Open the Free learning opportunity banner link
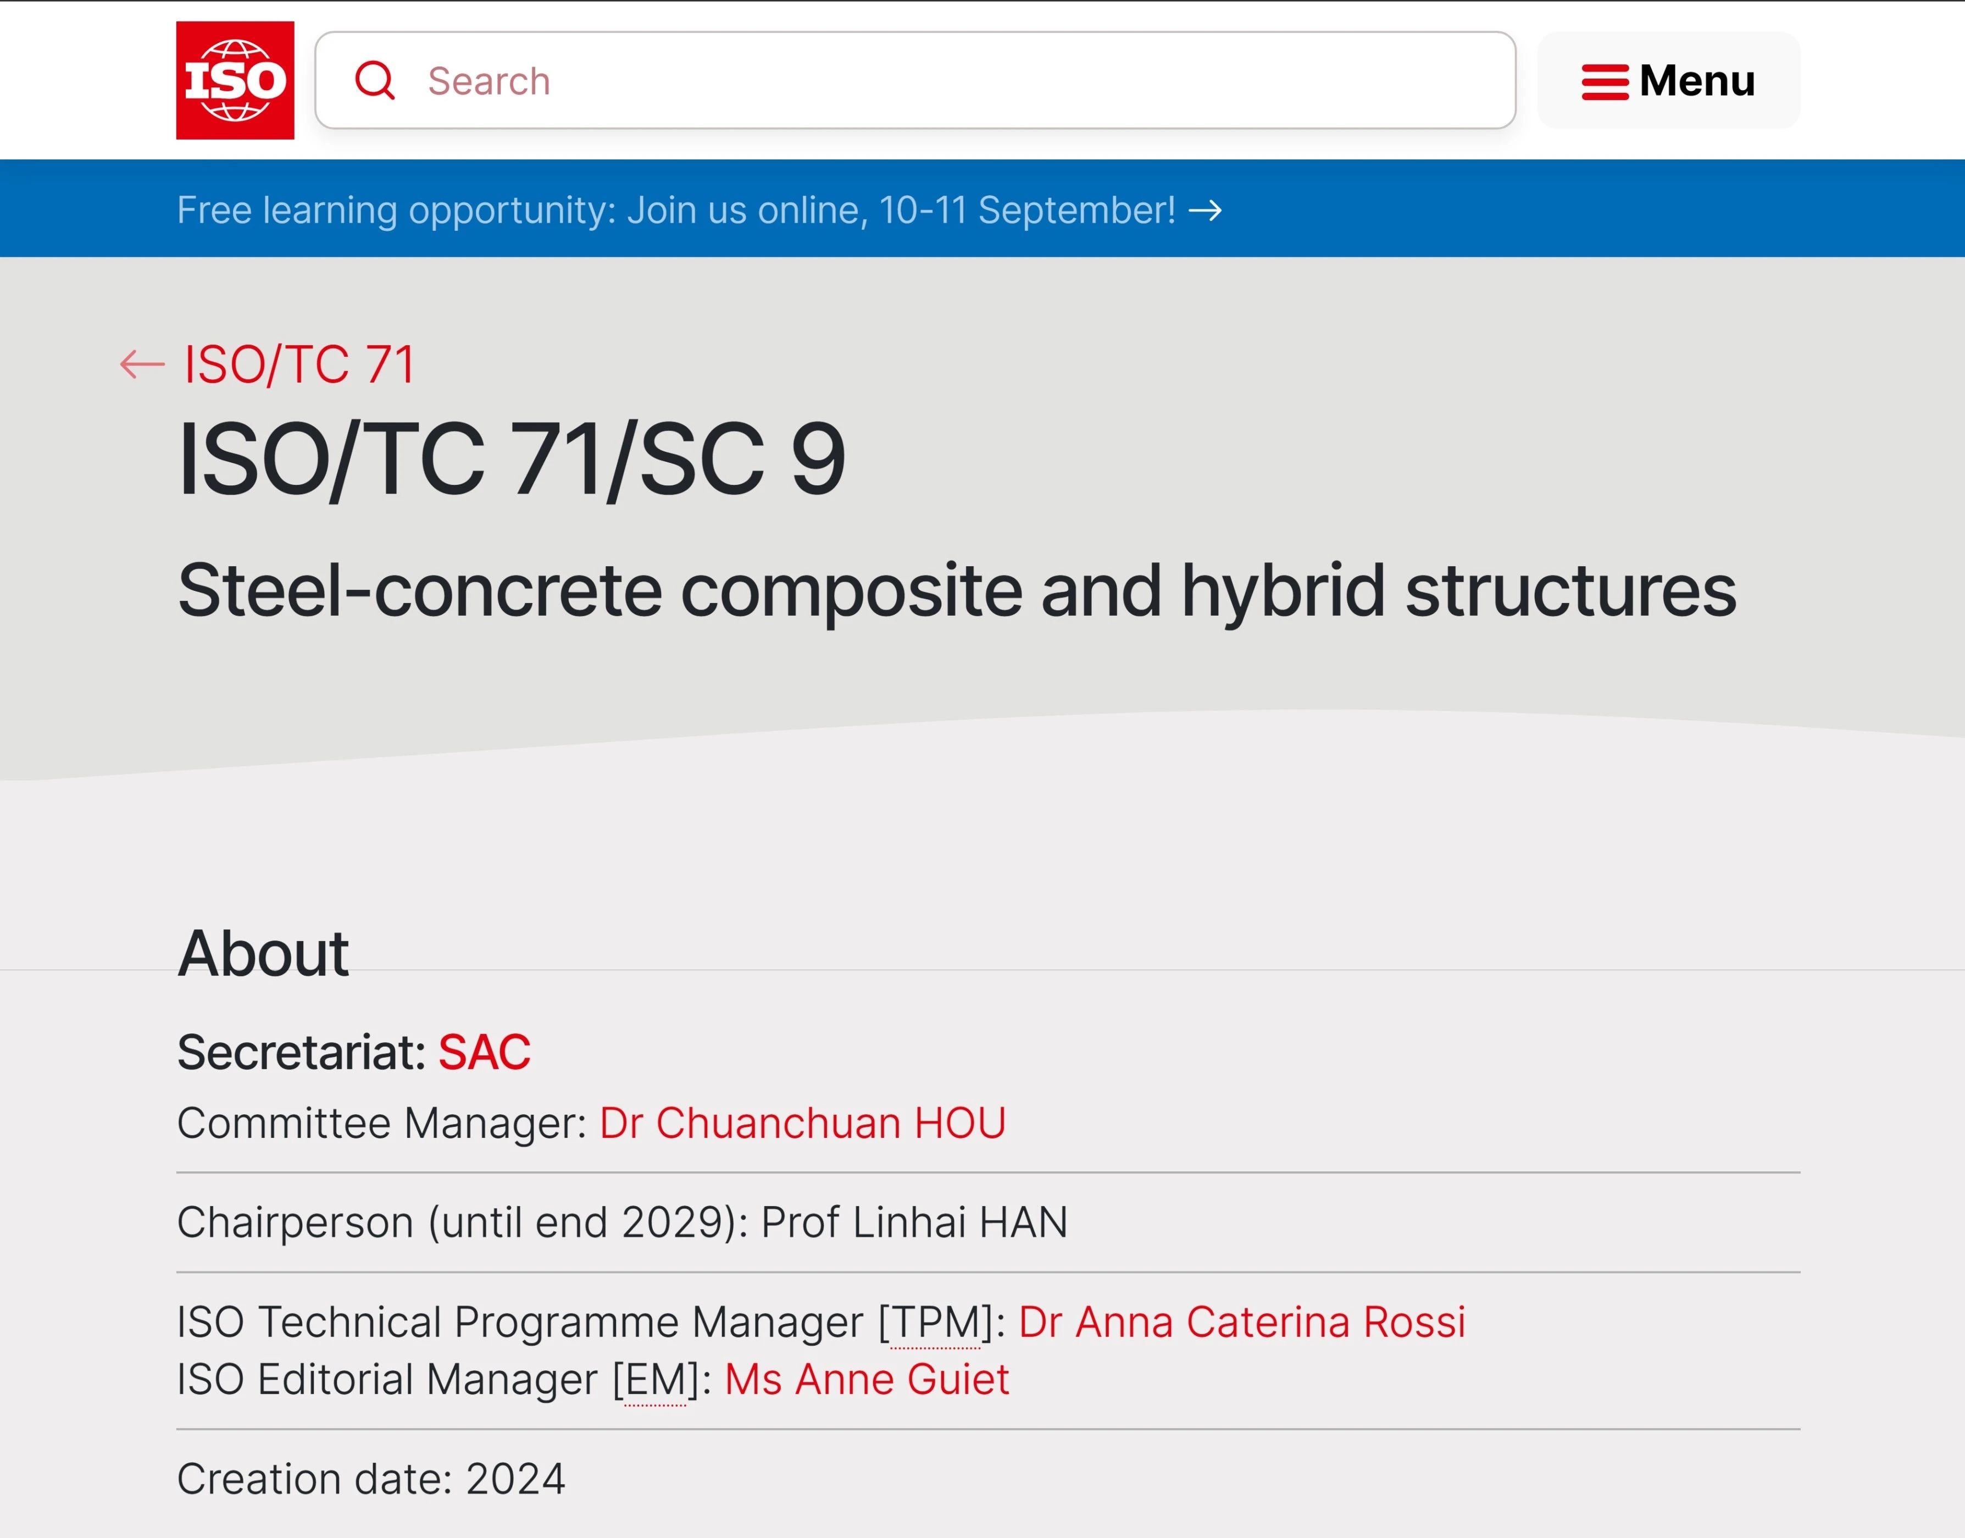 point(675,210)
